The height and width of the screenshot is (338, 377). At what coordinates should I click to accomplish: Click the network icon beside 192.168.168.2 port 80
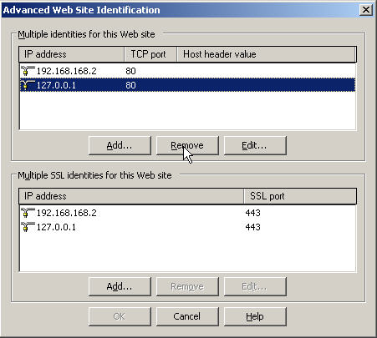(x=28, y=71)
